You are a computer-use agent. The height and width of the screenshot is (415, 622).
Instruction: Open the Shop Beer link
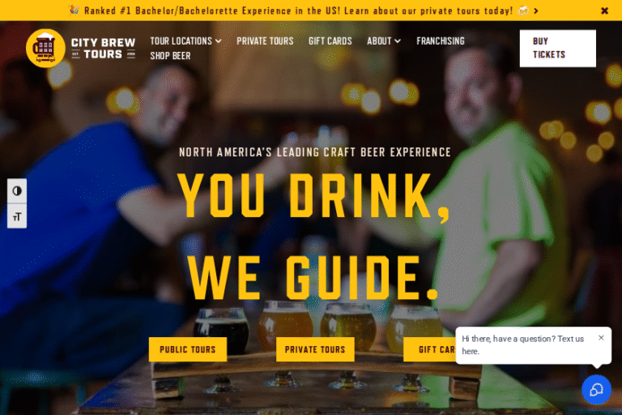[170, 56]
